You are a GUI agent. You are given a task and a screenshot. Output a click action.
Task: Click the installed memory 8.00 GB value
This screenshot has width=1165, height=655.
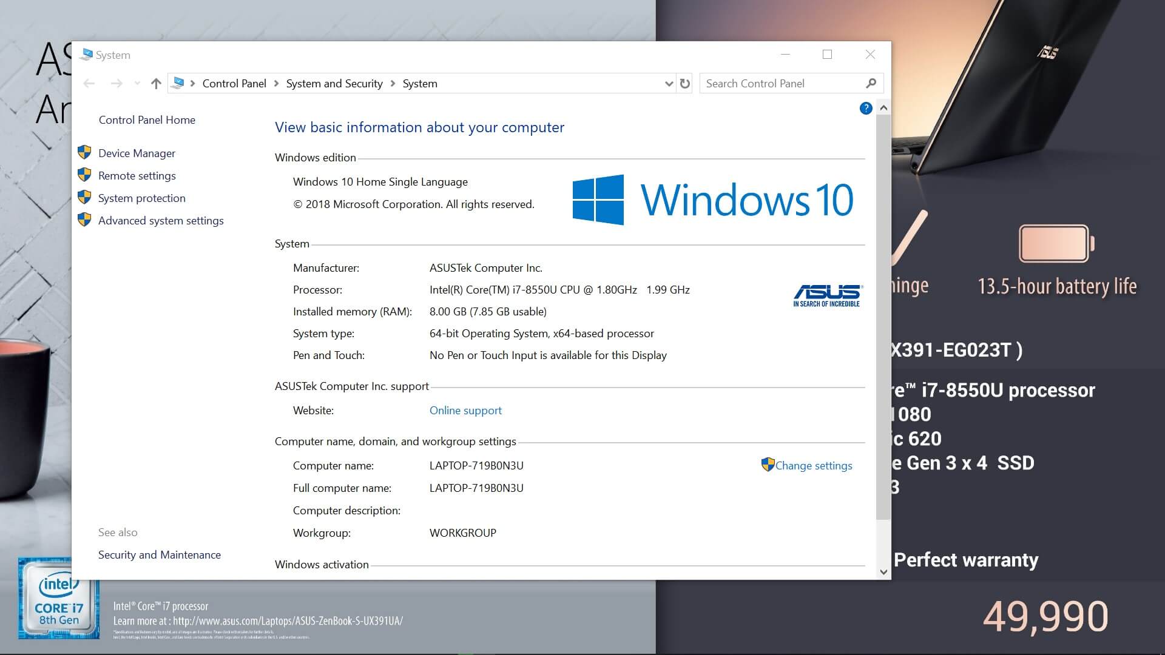tap(488, 312)
